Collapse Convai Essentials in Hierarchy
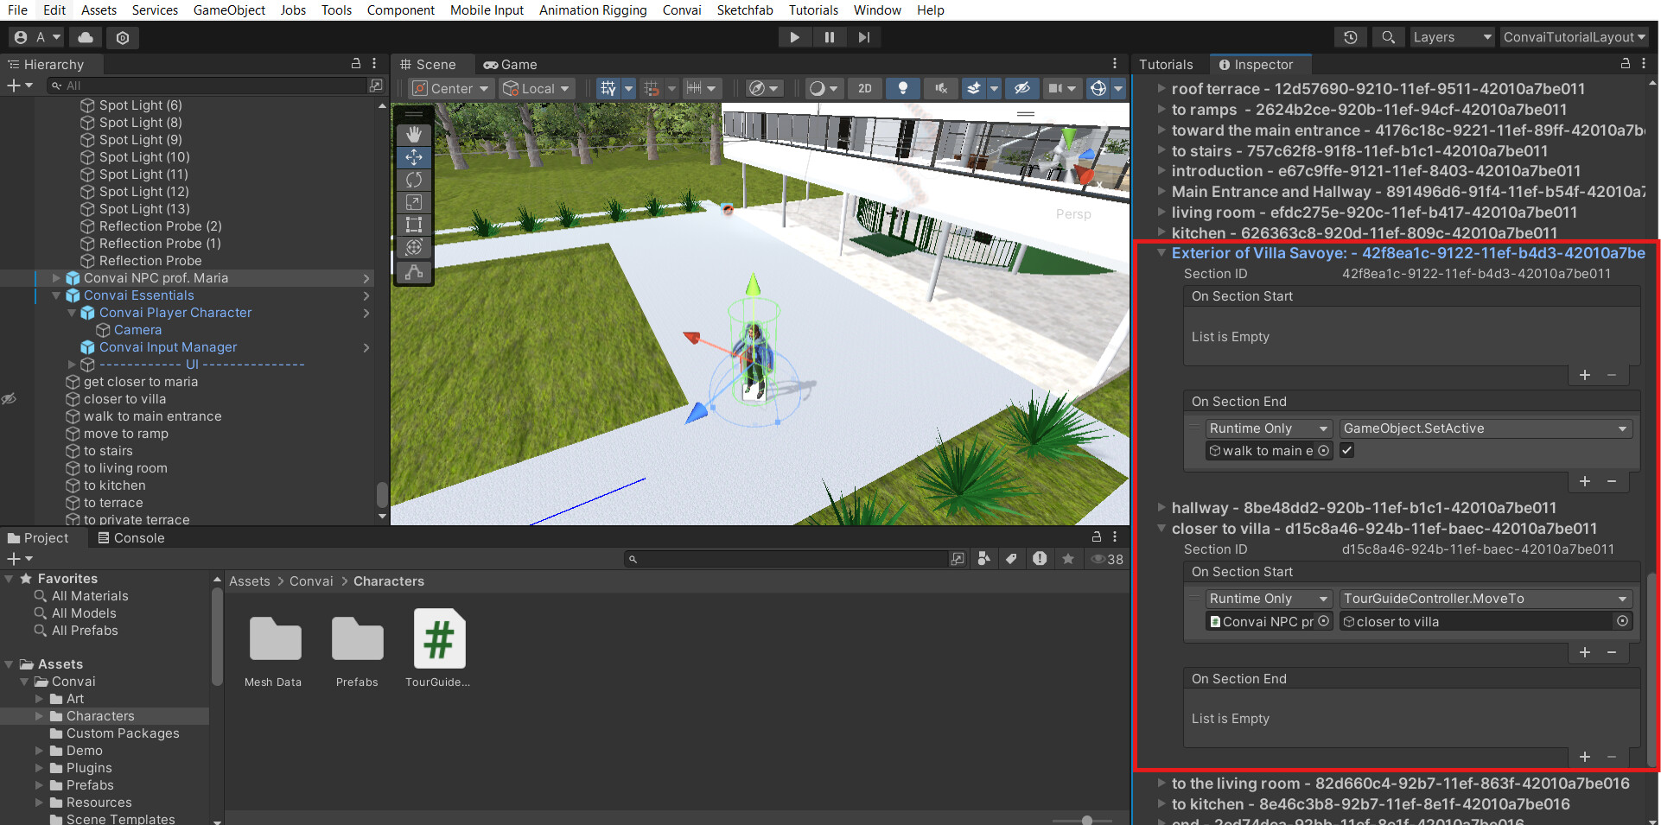This screenshot has width=1661, height=825. tap(56, 295)
